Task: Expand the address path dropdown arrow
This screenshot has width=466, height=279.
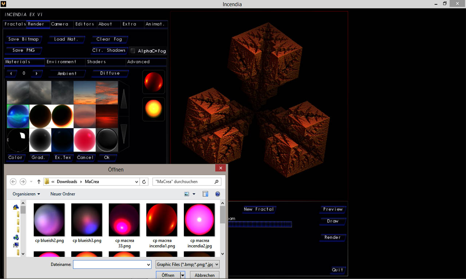Action: (x=137, y=182)
